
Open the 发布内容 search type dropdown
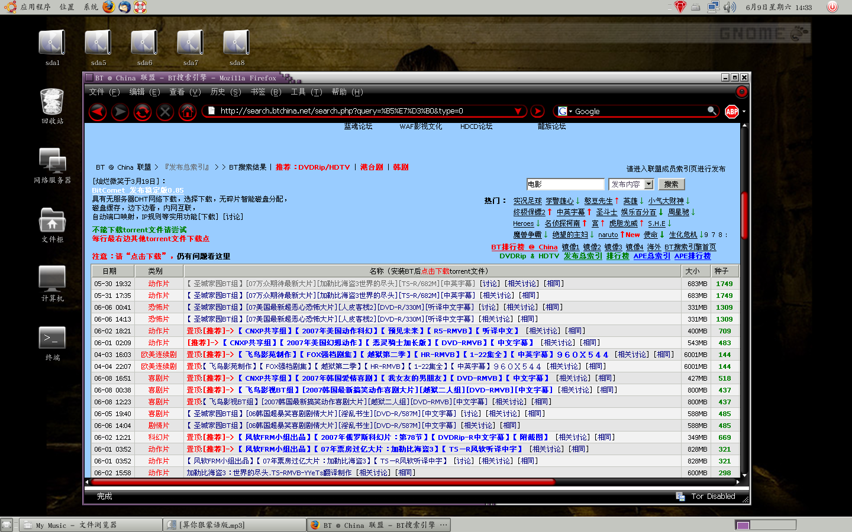click(631, 184)
